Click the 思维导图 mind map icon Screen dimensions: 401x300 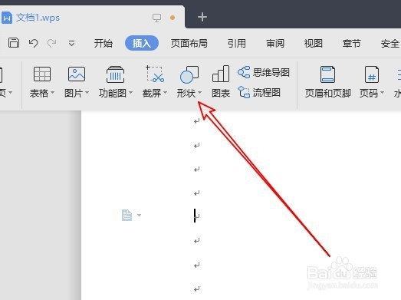point(244,72)
